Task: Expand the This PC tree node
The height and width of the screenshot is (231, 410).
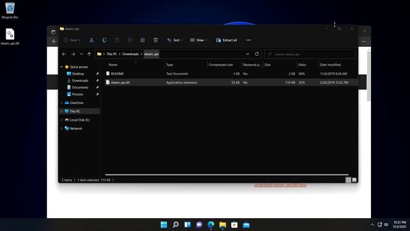Action: (61, 111)
